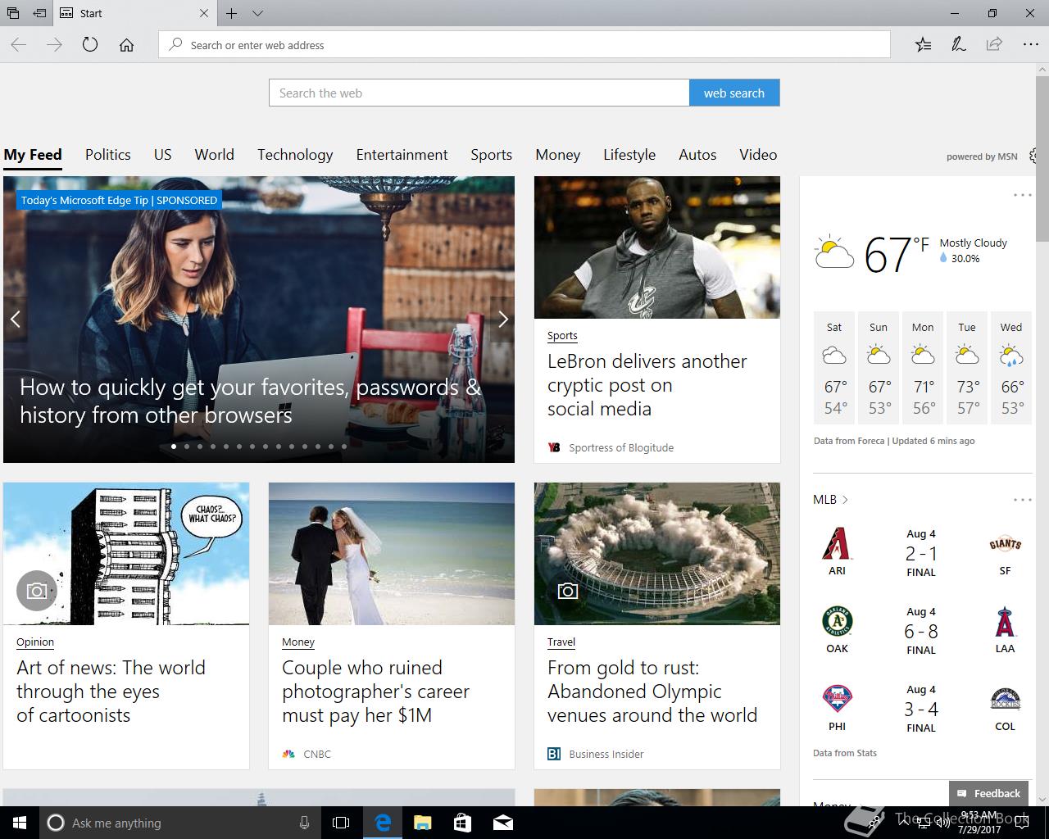Go to the home page icon
1049x839 pixels.
(x=126, y=45)
